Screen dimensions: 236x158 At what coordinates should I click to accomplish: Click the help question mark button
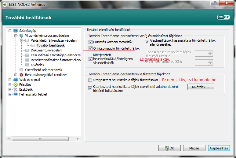(x=215, y=3)
